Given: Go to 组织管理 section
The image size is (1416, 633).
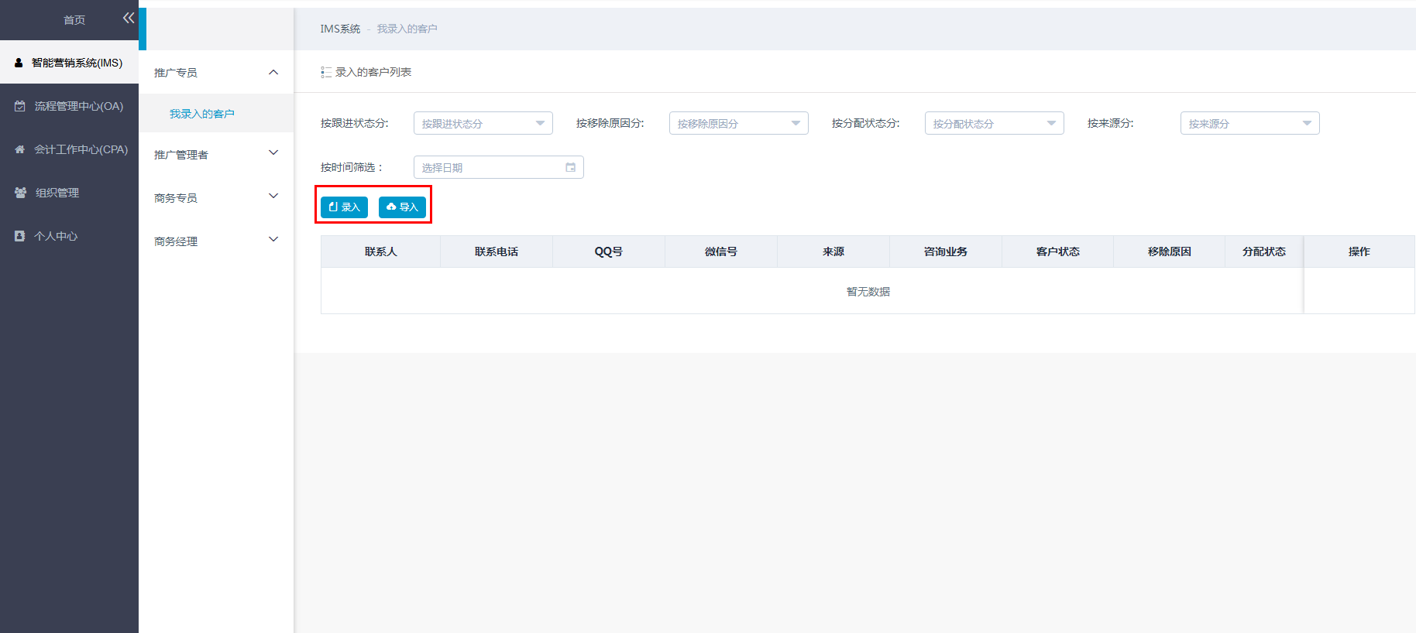Looking at the screenshot, I should 69,192.
